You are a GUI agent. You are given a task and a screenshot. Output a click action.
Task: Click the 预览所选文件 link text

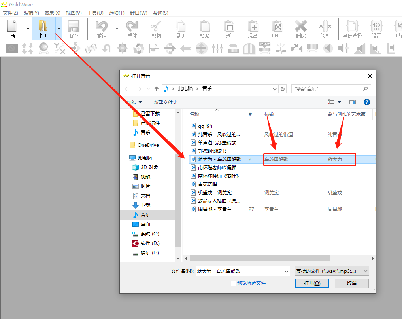pyautogui.click(x=251, y=283)
